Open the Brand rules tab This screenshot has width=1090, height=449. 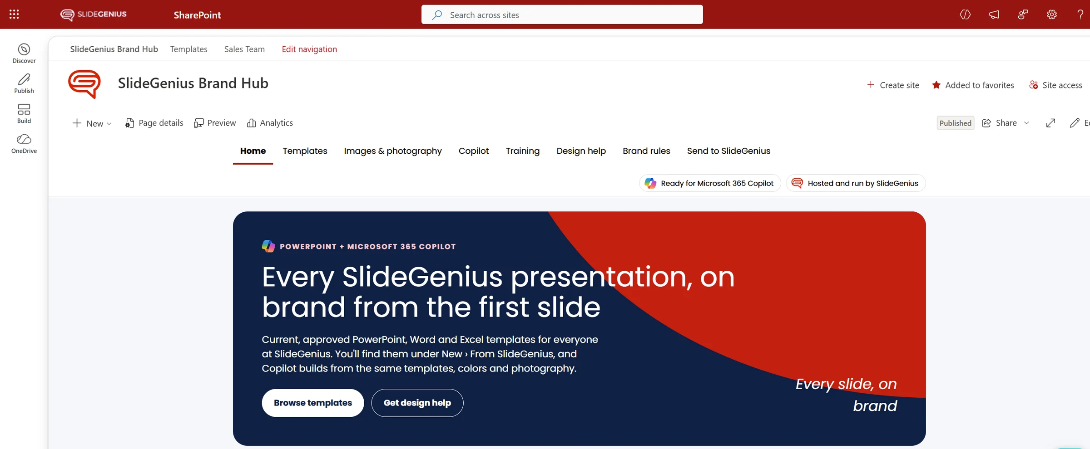tap(646, 151)
